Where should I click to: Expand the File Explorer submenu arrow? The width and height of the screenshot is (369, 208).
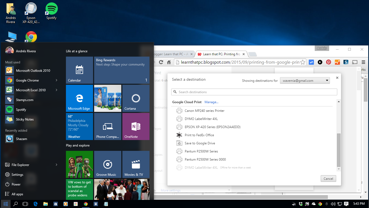(x=56, y=165)
